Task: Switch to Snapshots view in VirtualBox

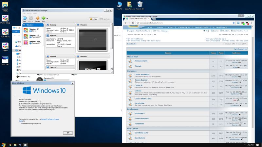Action: pos(104,19)
